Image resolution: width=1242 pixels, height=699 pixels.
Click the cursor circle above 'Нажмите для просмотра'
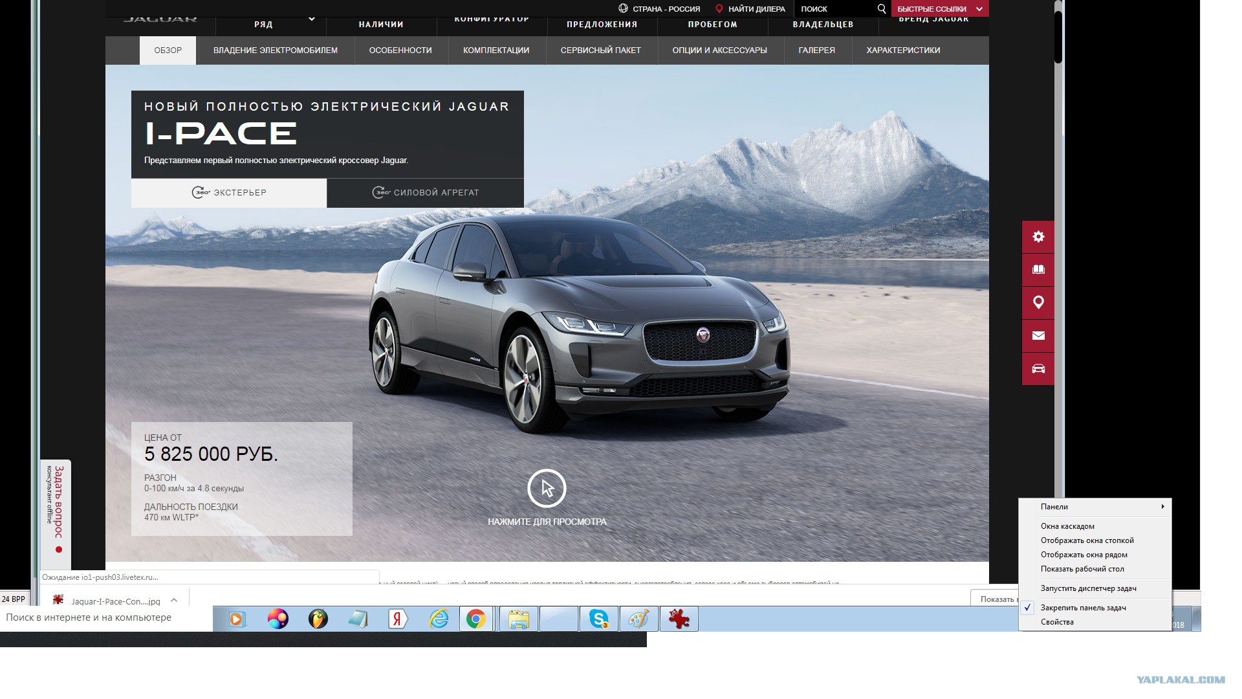(547, 489)
